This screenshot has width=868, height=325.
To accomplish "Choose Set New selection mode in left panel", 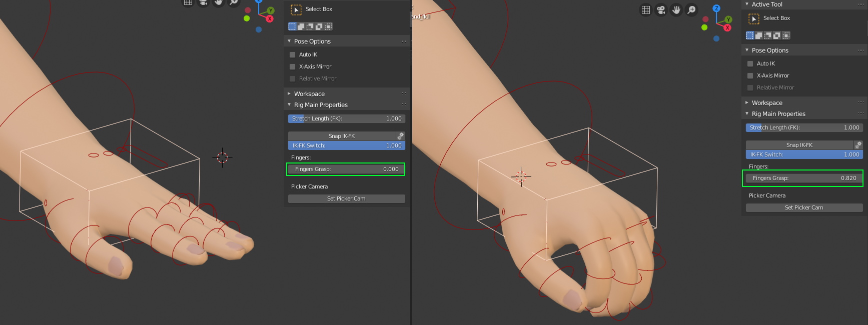I will tap(292, 26).
